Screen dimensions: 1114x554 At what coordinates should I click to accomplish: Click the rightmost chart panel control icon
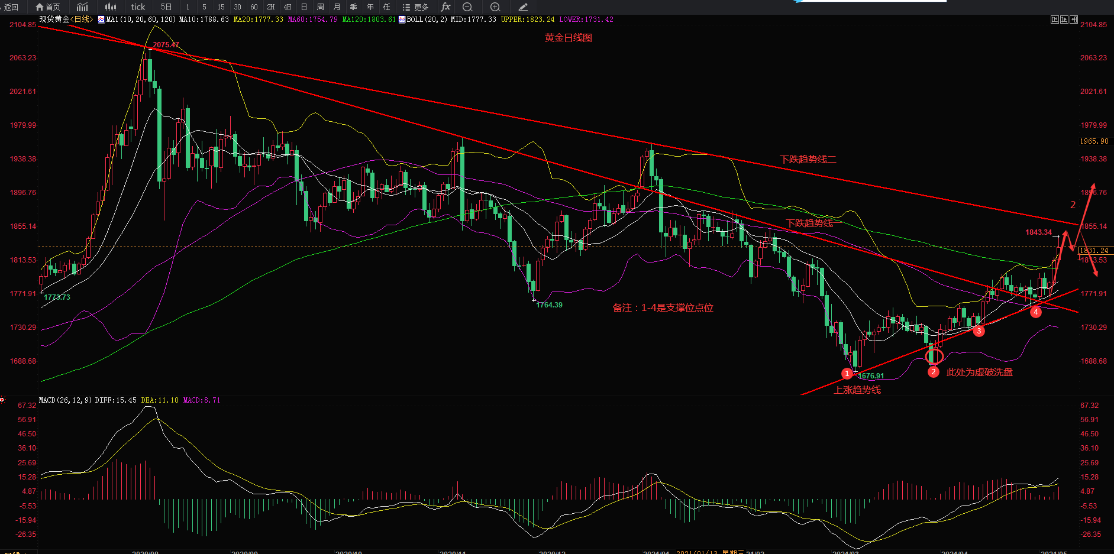coord(1074,20)
